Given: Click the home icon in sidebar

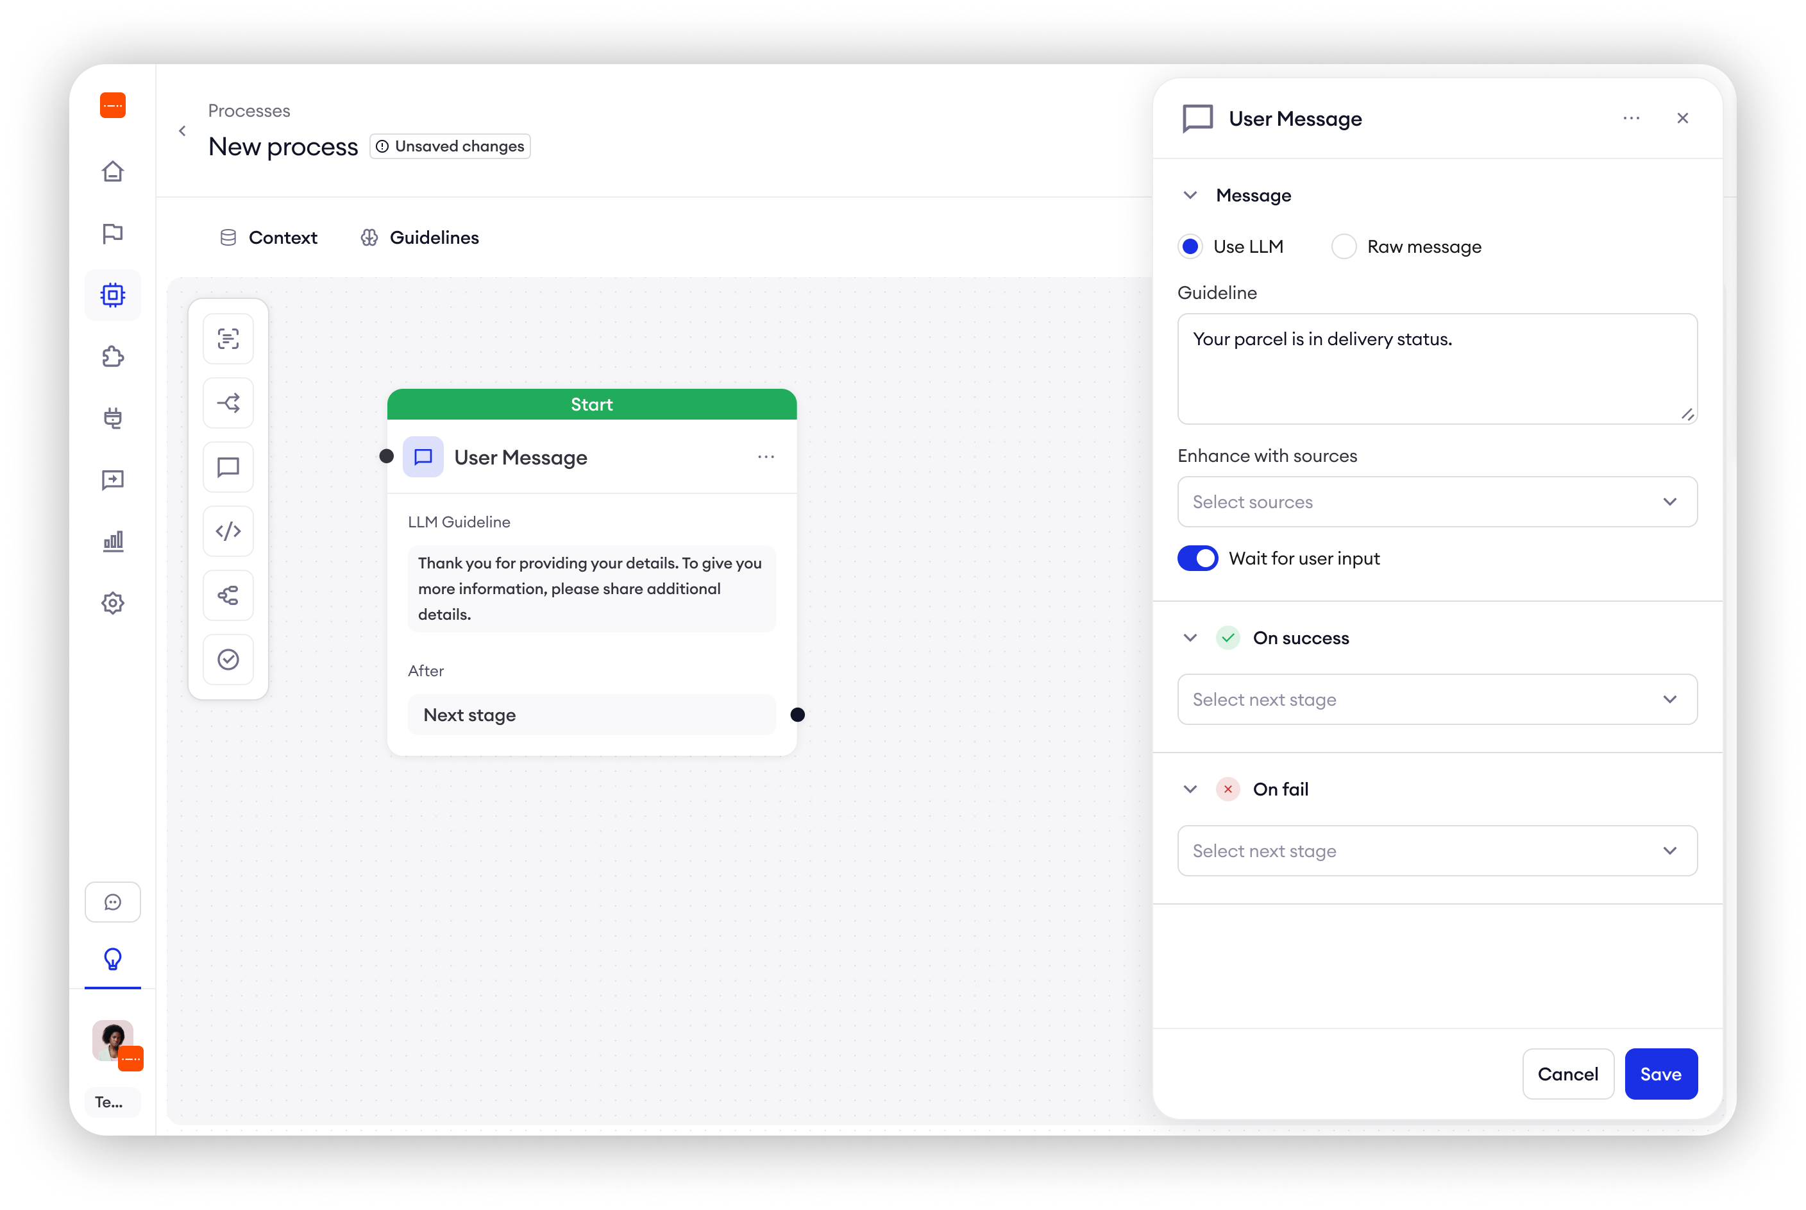Looking at the screenshot, I should (113, 171).
